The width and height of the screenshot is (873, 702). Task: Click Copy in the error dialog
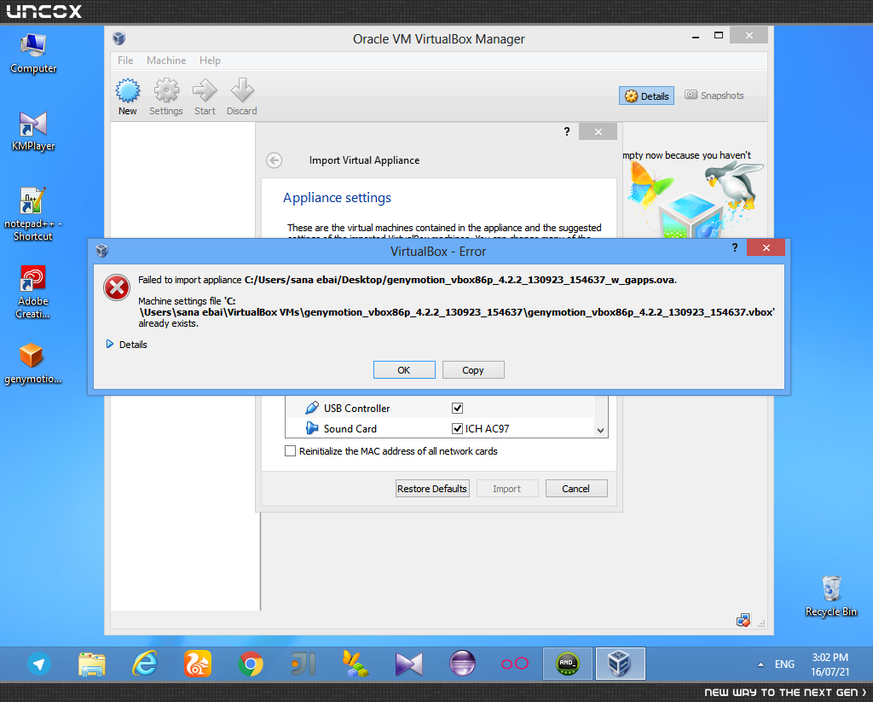[473, 370]
